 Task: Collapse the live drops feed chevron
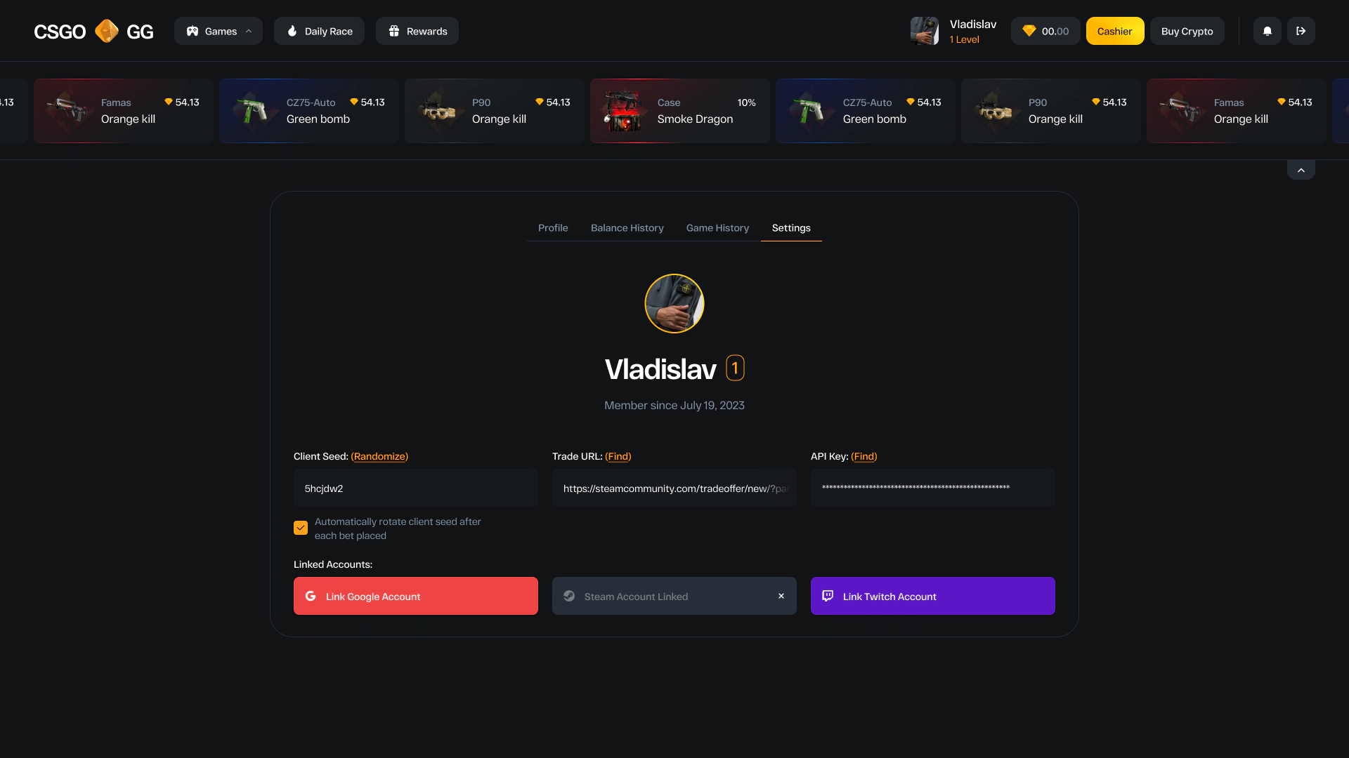1301,170
